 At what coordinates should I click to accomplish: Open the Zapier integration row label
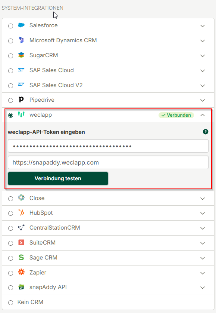tap(38, 273)
